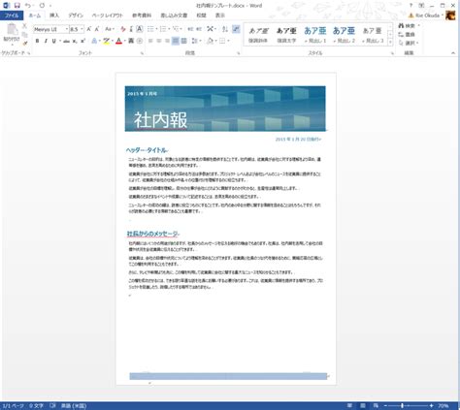
Task: Open the Change Case (Aa) dropdown
Action: [110, 29]
